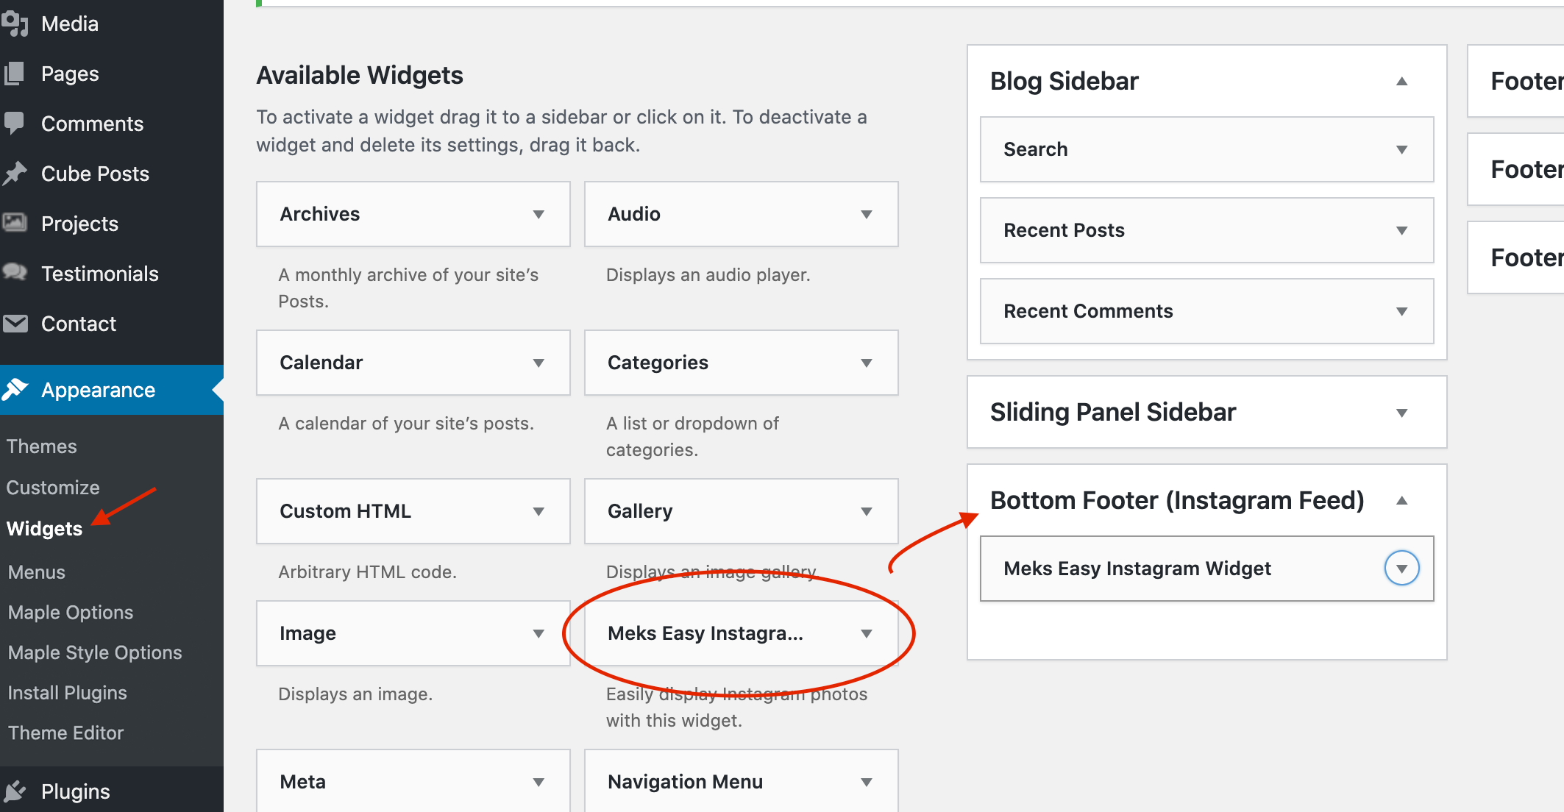1564x812 pixels.
Task: Click the Cube Posts pin icon
Action: [15, 174]
